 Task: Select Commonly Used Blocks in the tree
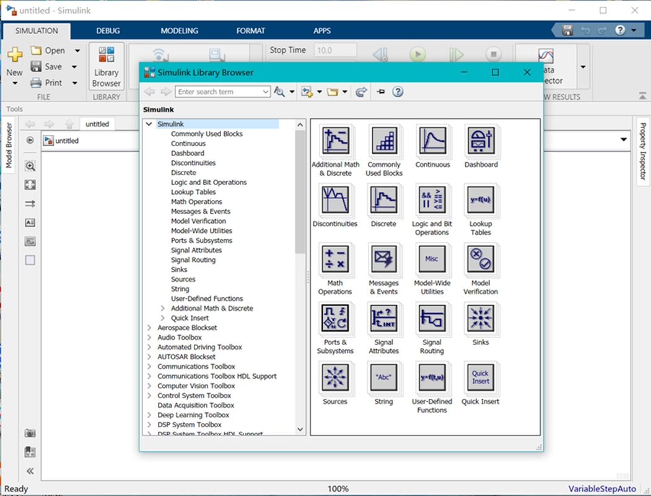pyautogui.click(x=206, y=134)
